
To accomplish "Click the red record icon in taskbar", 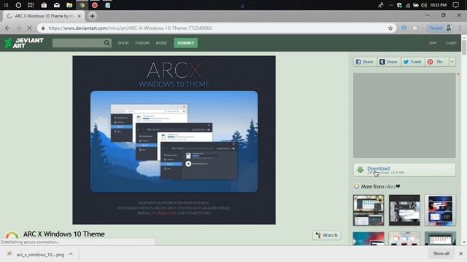I will coord(95,5).
